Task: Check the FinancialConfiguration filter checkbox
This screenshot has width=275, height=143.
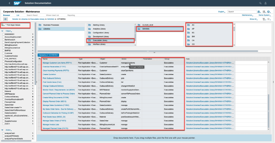Action: pos(3,61)
